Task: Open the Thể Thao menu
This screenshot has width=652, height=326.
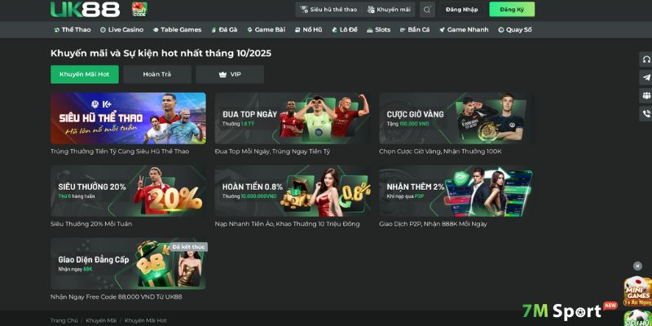Action: (72, 29)
